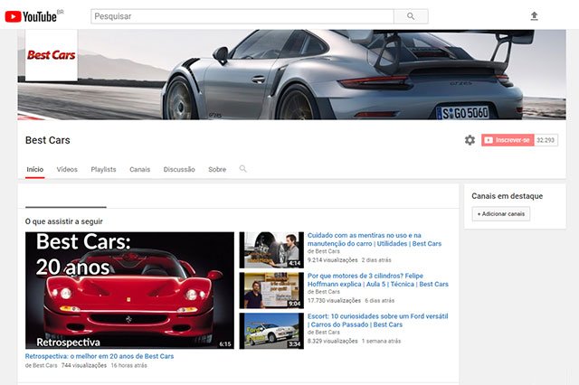Click the Canais em destaque heading

(507, 196)
